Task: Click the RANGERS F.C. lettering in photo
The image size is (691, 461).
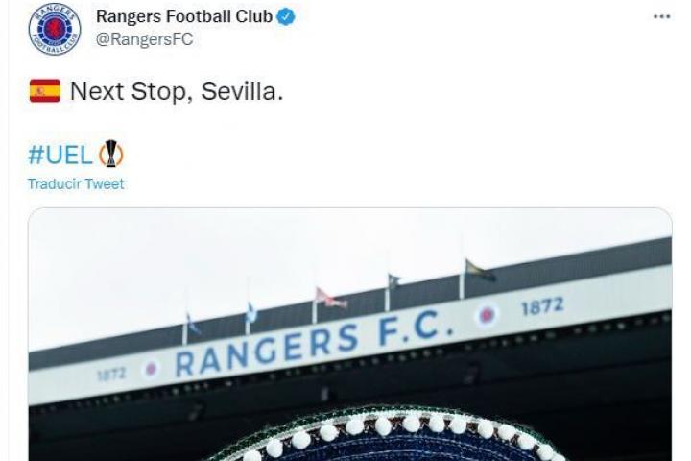Action: point(314,345)
